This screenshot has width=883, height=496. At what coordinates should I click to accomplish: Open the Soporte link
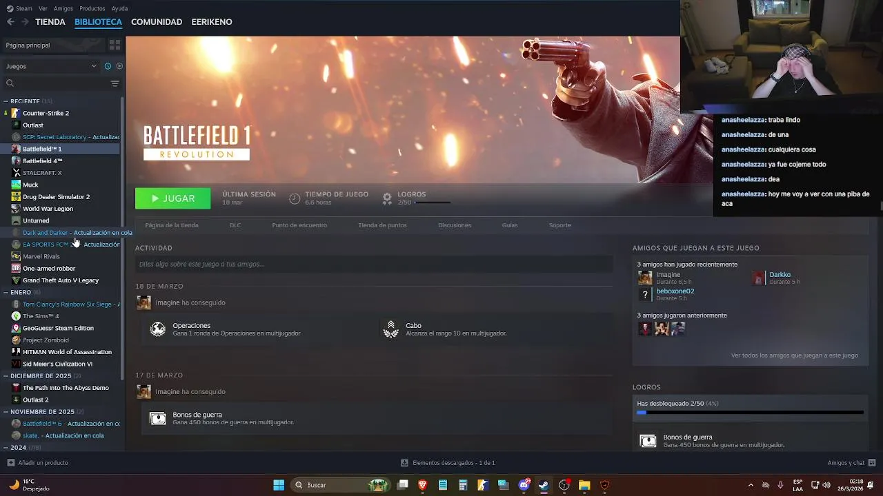click(560, 225)
